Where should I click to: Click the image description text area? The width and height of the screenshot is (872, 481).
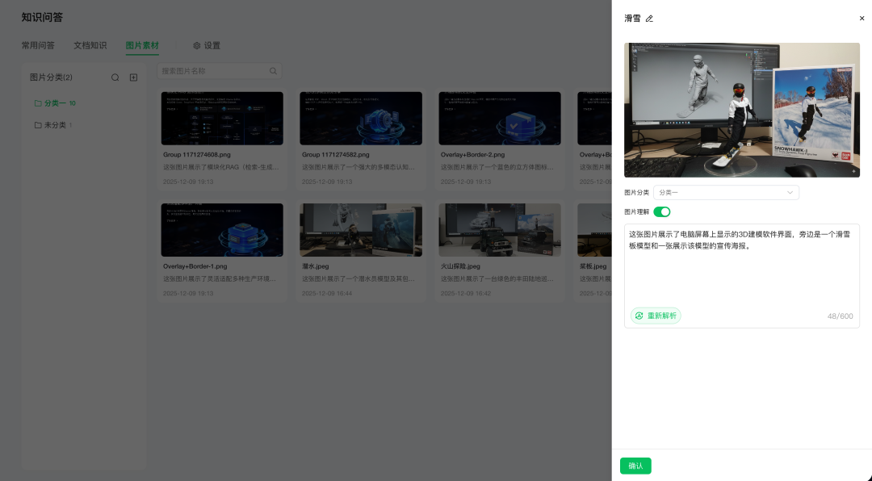[x=742, y=264]
